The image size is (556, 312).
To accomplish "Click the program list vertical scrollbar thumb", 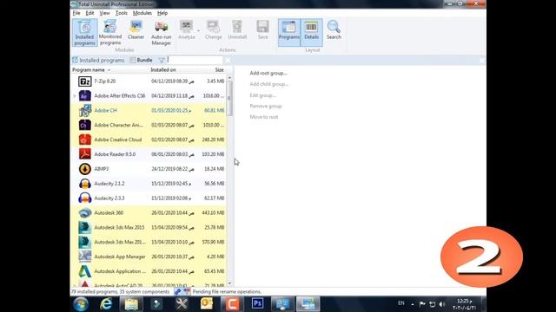I will coord(229,98).
